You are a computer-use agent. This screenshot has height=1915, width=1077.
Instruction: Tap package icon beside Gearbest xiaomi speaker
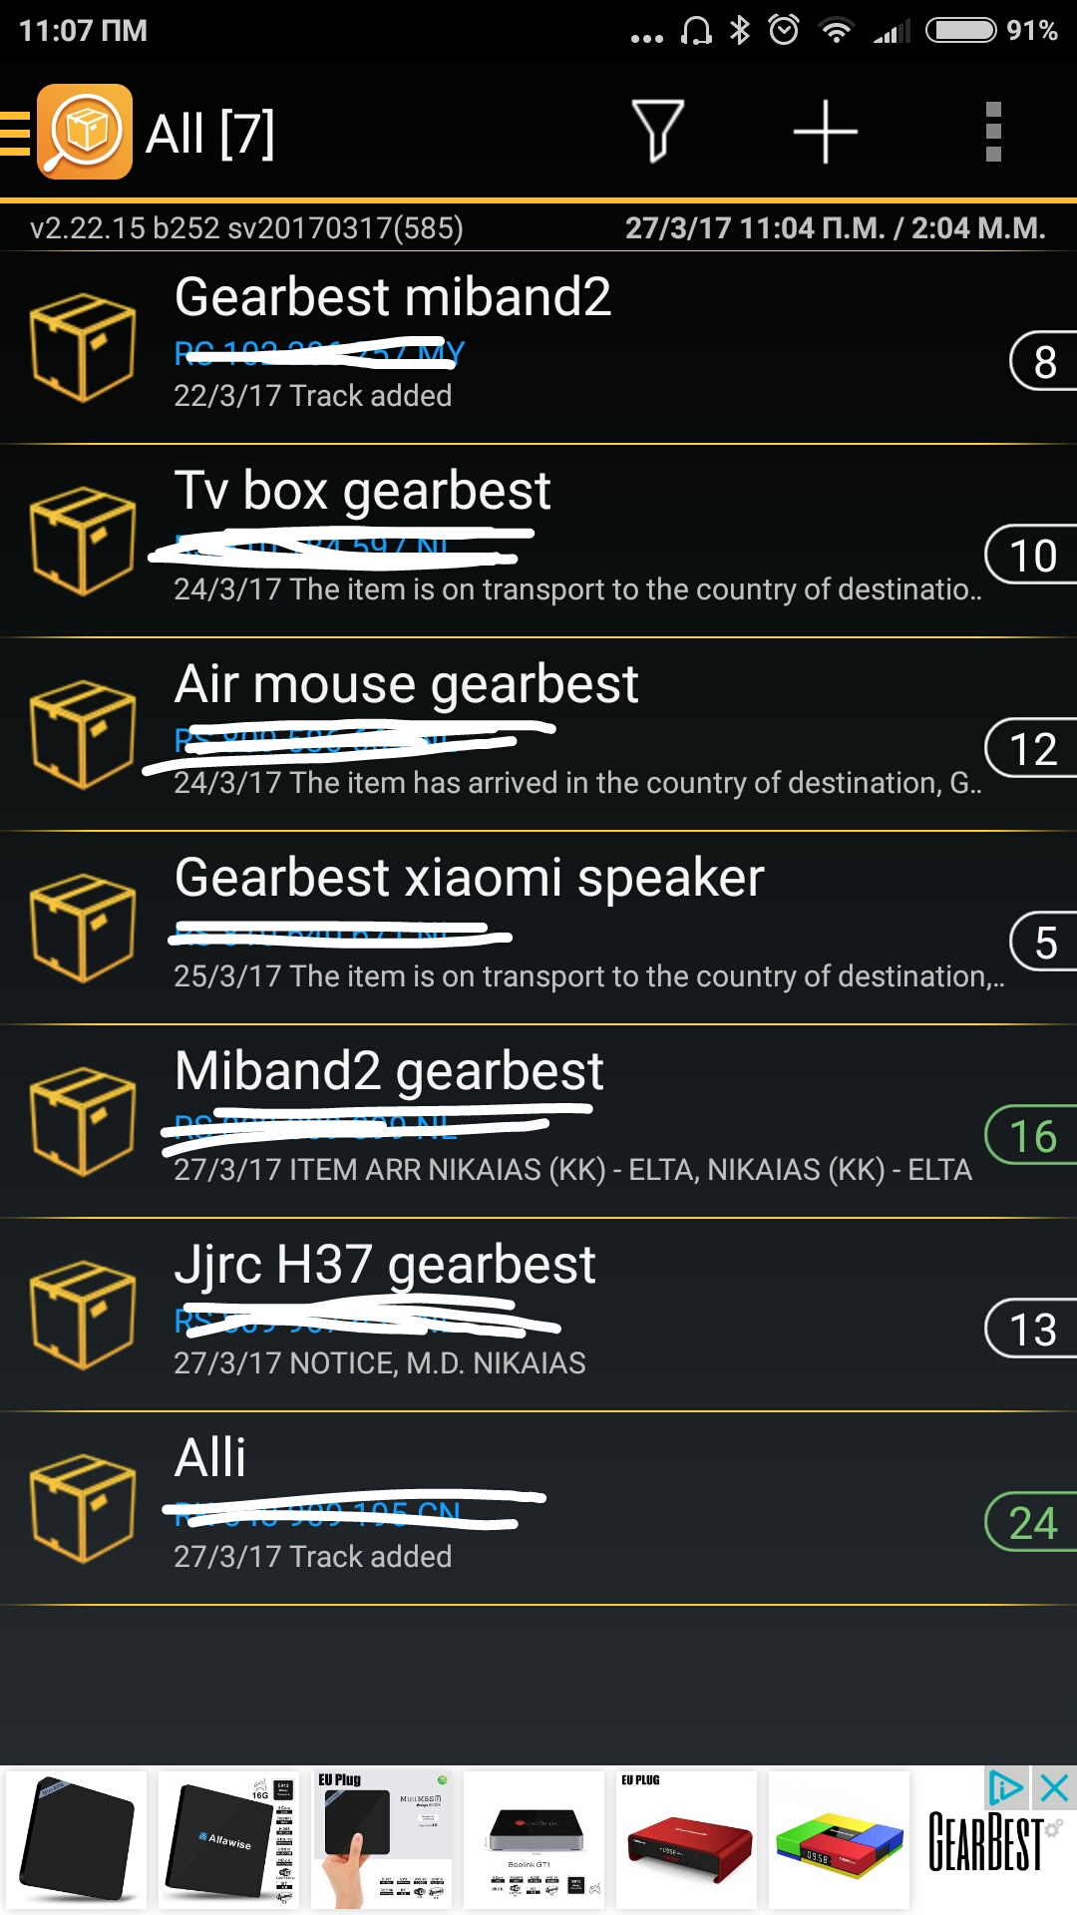click(x=82, y=928)
